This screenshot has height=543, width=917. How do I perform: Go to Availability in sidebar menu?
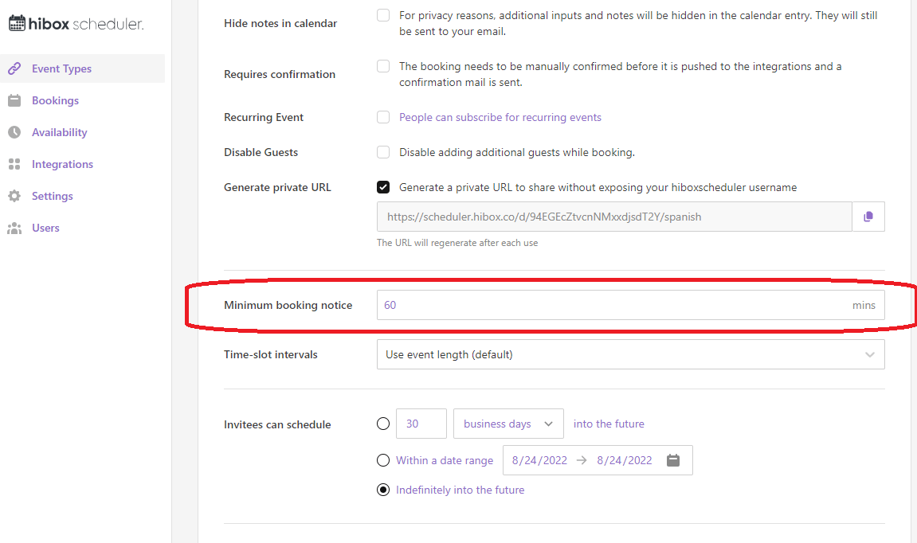(60, 132)
